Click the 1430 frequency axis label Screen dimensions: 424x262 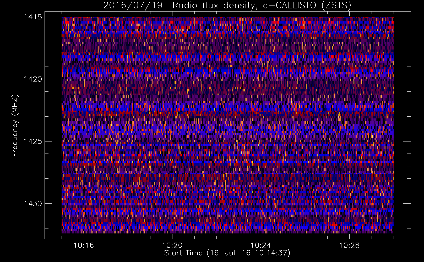[x=33, y=204]
